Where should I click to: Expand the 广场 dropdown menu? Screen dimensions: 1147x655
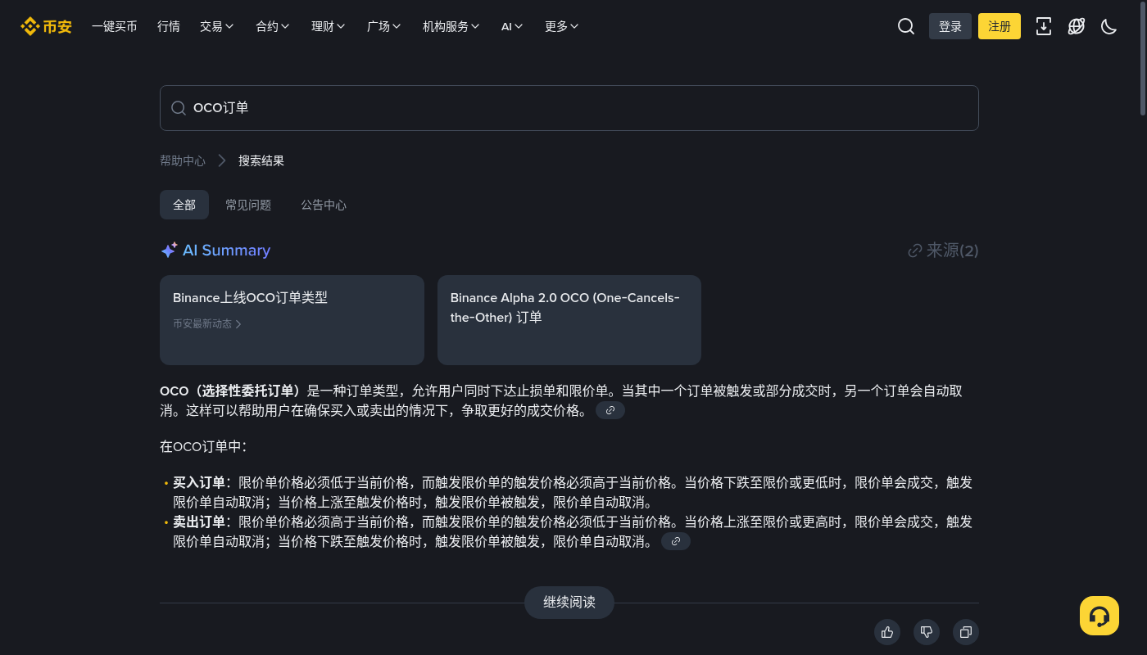tap(384, 26)
